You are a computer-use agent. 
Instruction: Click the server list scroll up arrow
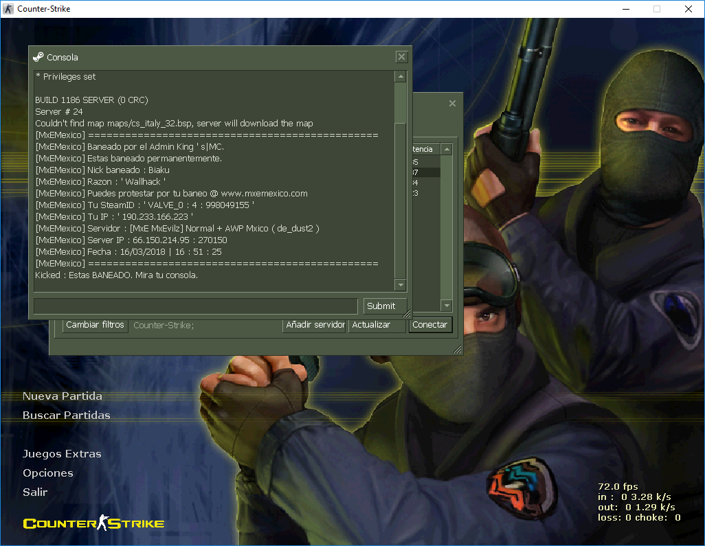coord(447,149)
